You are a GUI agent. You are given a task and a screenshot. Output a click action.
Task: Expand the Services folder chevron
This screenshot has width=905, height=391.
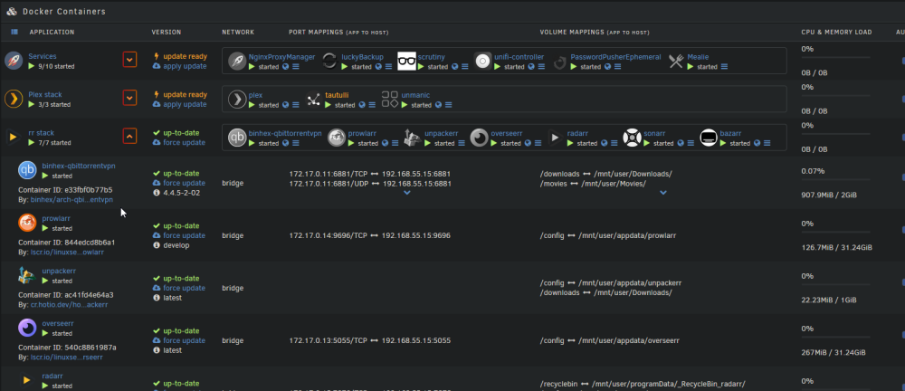(129, 60)
